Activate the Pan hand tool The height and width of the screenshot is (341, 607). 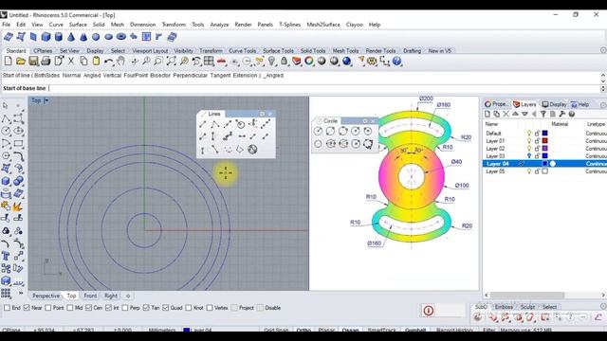coord(121,61)
